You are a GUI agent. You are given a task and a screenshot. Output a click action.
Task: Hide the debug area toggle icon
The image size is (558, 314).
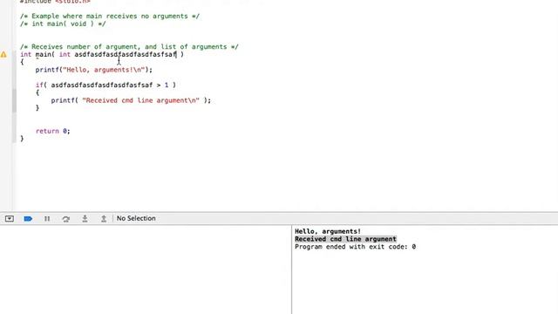(x=10, y=219)
